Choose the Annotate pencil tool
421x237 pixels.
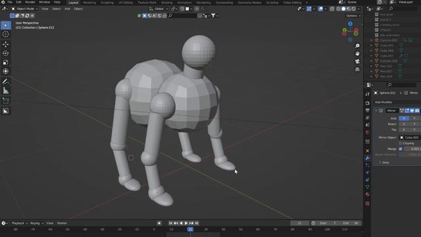(x=6, y=82)
